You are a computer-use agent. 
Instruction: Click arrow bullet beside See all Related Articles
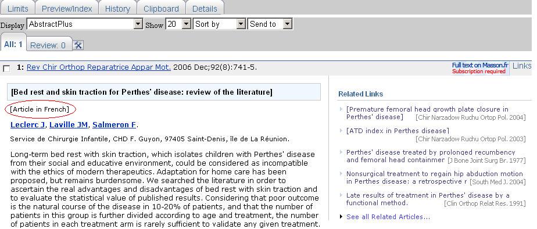[x=341, y=217]
